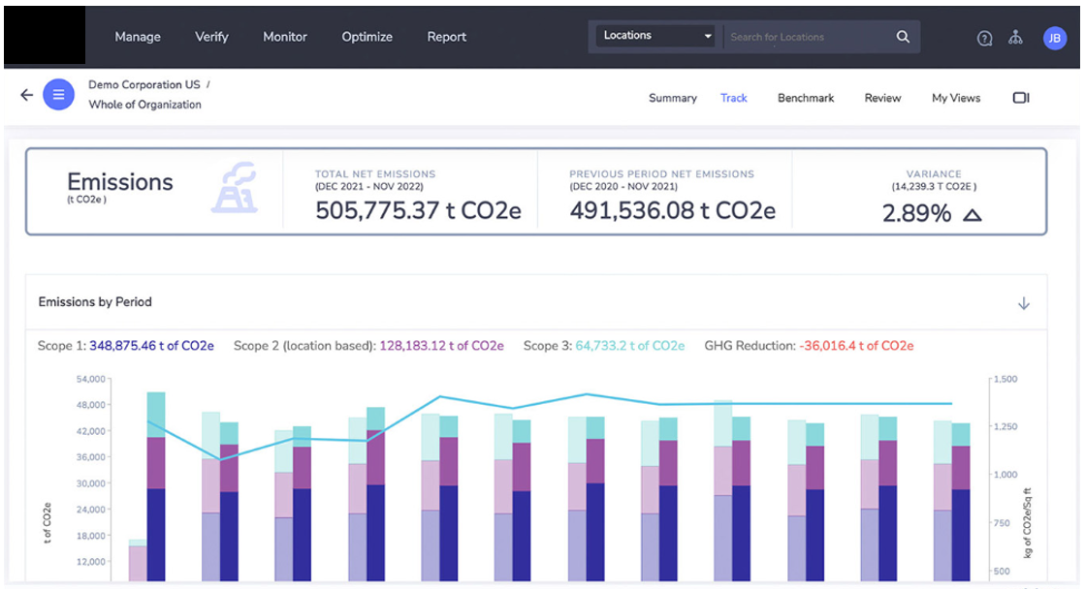Go to the Summary view
The image size is (1085, 590).
pyautogui.click(x=672, y=98)
